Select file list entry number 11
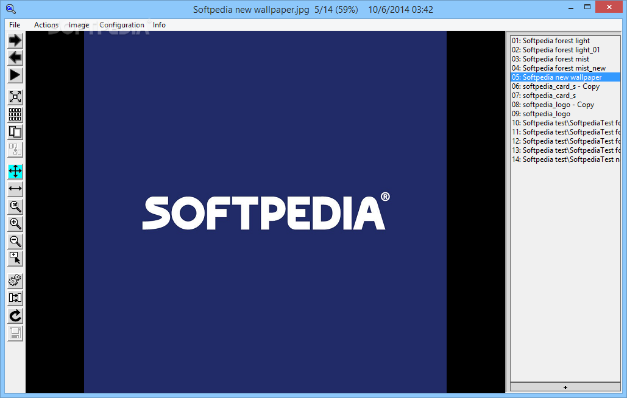 point(565,132)
